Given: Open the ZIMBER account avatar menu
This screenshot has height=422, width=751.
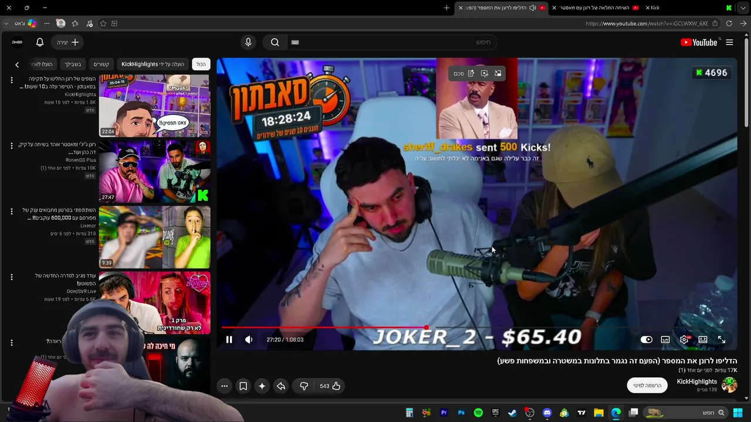Looking at the screenshot, I should click(x=17, y=42).
